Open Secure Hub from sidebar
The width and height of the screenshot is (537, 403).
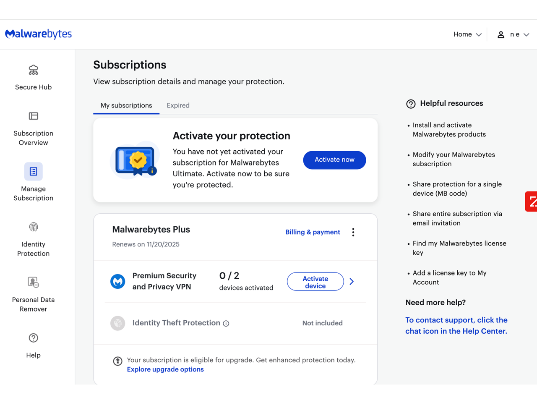33,77
